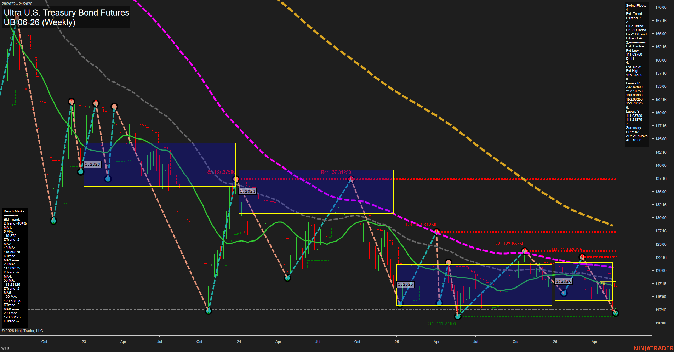The height and width of the screenshot is (352, 674).
Task: Click the 24 year tick on time axis
Action: (x=239, y=342)
